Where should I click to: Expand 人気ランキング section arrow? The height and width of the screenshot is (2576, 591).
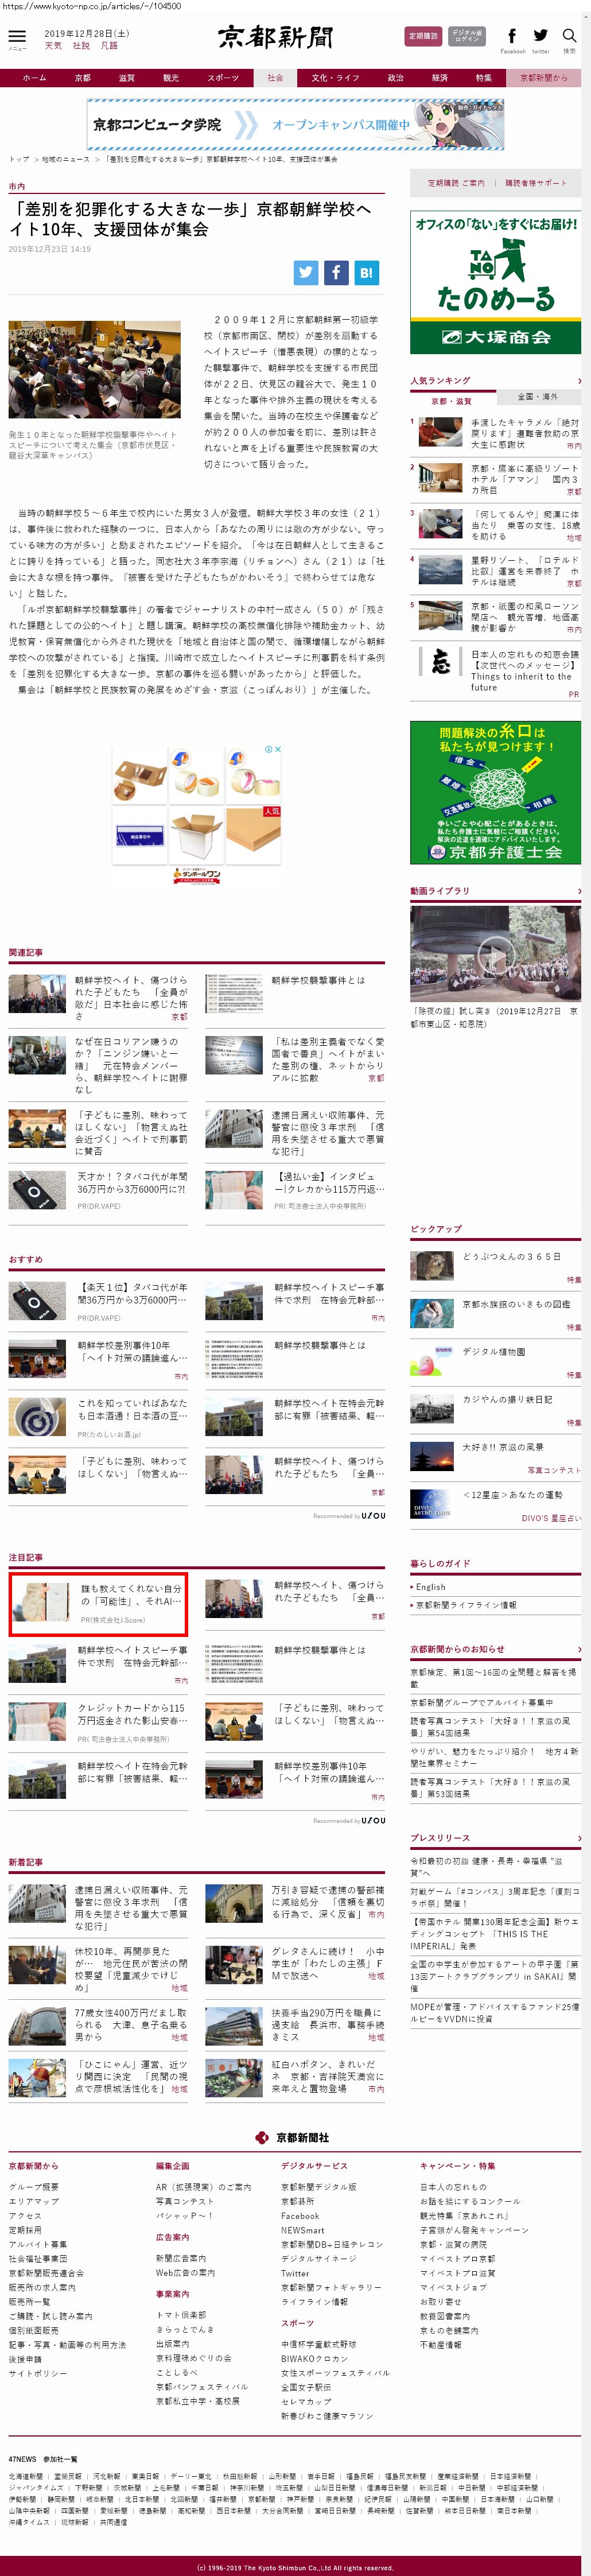pyautogui.click(x=578, y=380)
